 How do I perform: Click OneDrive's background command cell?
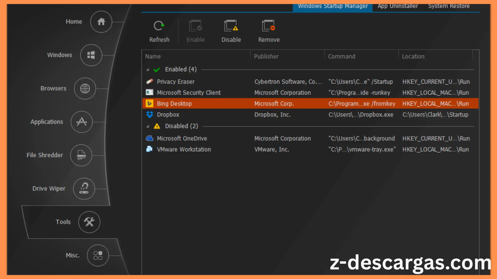click(362, 138)
